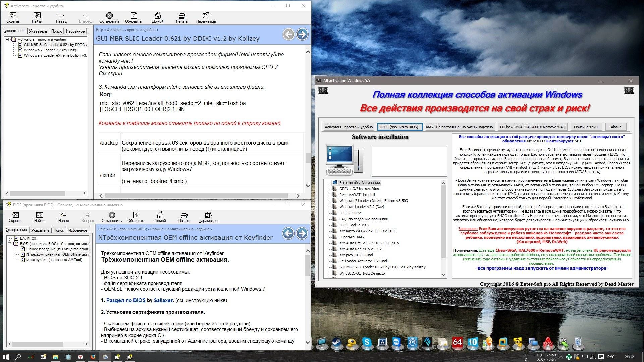Click Назад arrow in BIOS help window
The width and height of the screenshot is (644, 362).
(x=63, y=217)
